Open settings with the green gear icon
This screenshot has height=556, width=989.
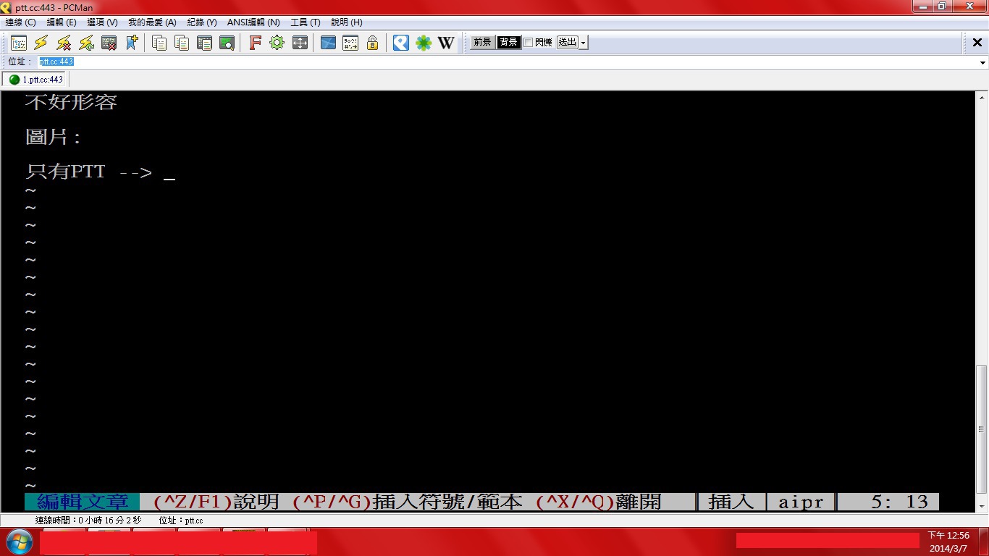[277, 43]
